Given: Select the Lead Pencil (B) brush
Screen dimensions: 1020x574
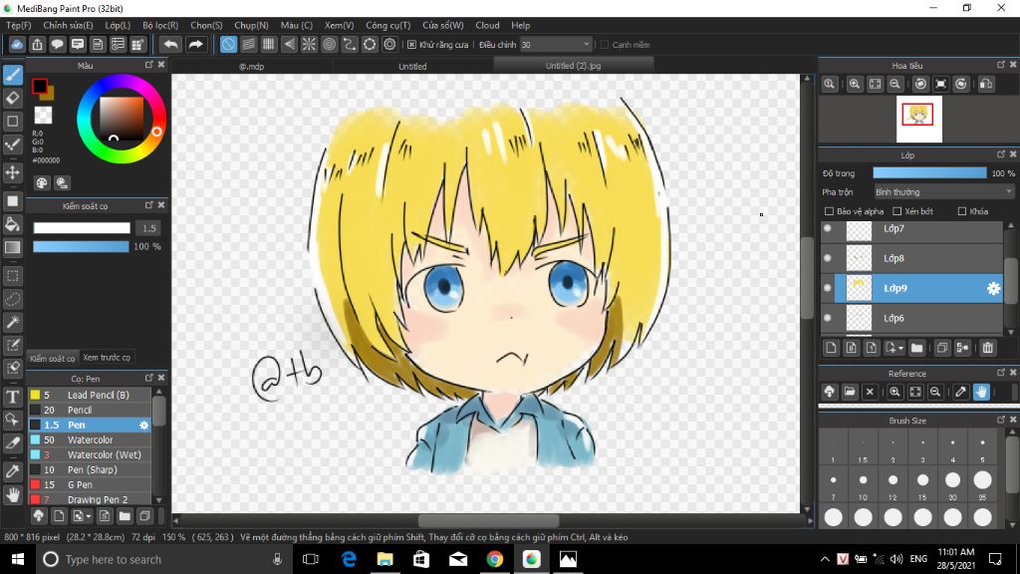Looking at the screenshot, I should click(x=90, y=395).
